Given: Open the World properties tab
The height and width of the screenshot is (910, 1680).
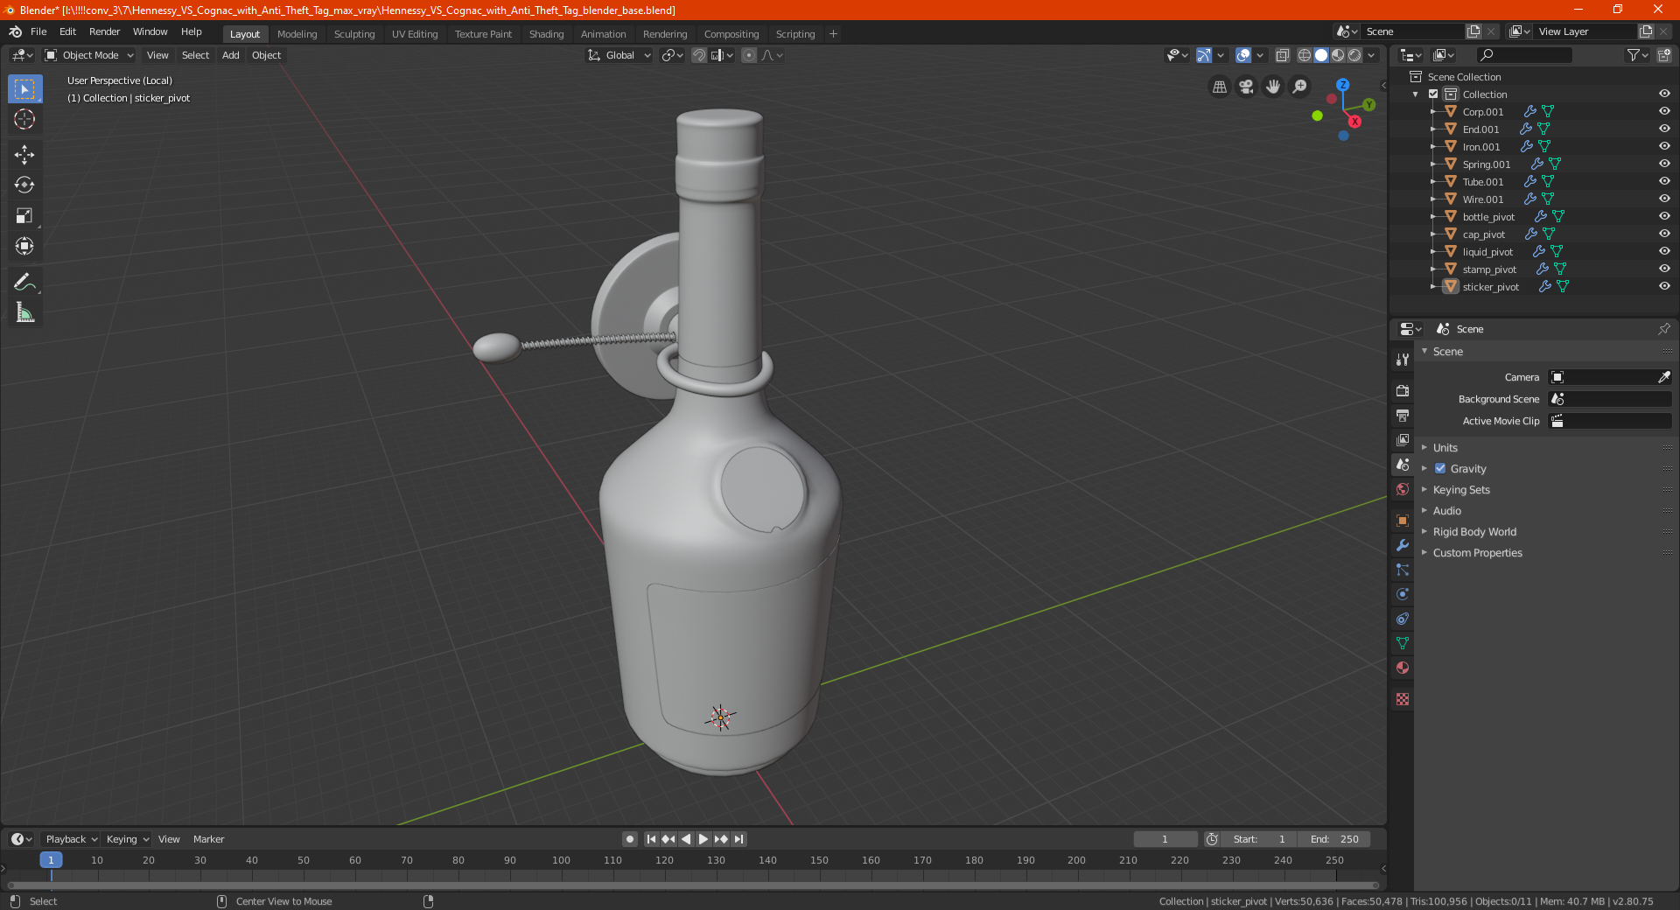Looking at the screenshot, I should tap(1403, 489).
